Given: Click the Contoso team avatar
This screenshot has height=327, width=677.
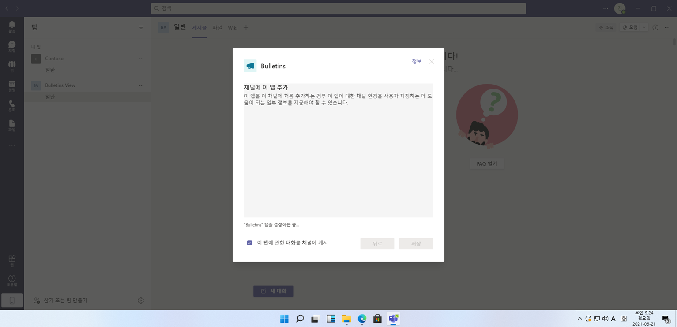Looking at the screenshot, I should click(x=36, y=59).
